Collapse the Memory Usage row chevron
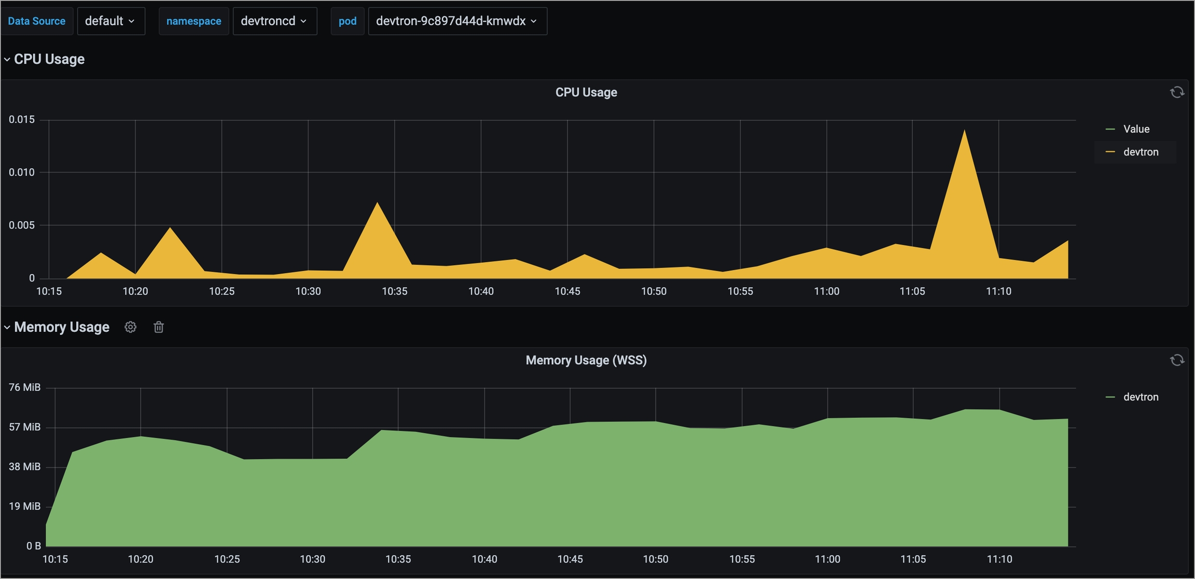Image resolution: width=1195 pixels, height=579 pixels. (7, 327)
